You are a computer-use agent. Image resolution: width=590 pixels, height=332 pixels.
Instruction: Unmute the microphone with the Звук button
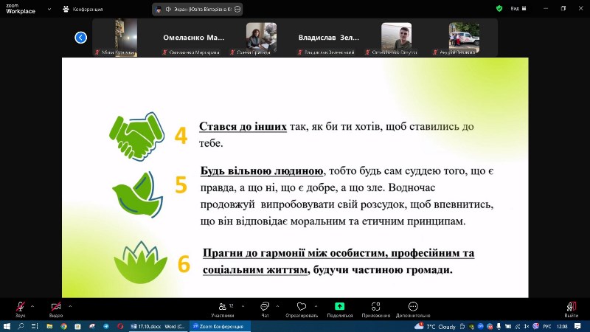[x=20, y=308]
